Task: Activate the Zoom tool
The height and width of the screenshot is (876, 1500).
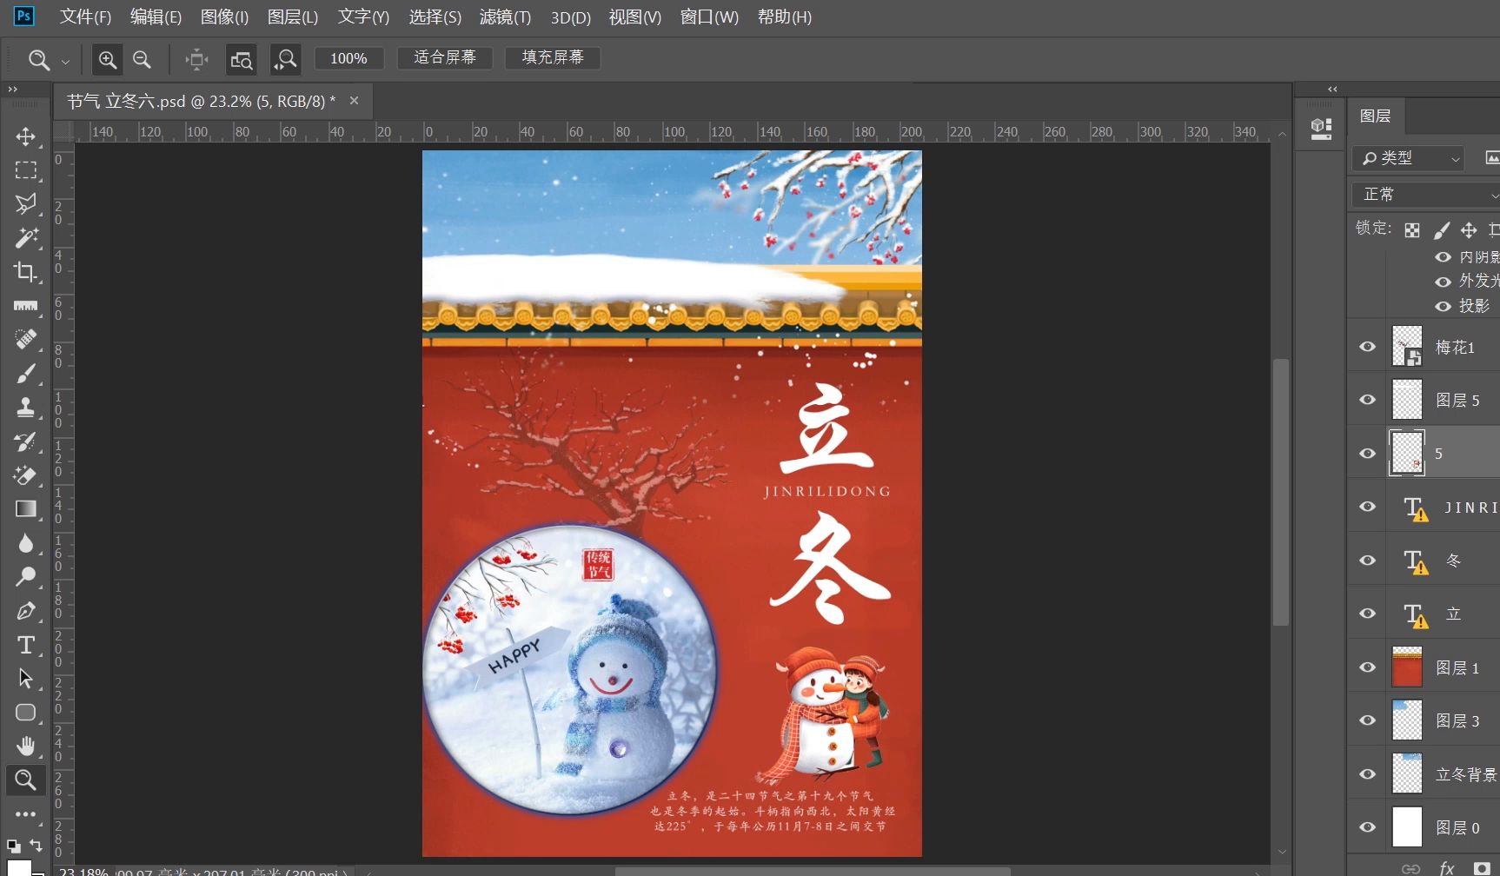Action: click(25, 780)
